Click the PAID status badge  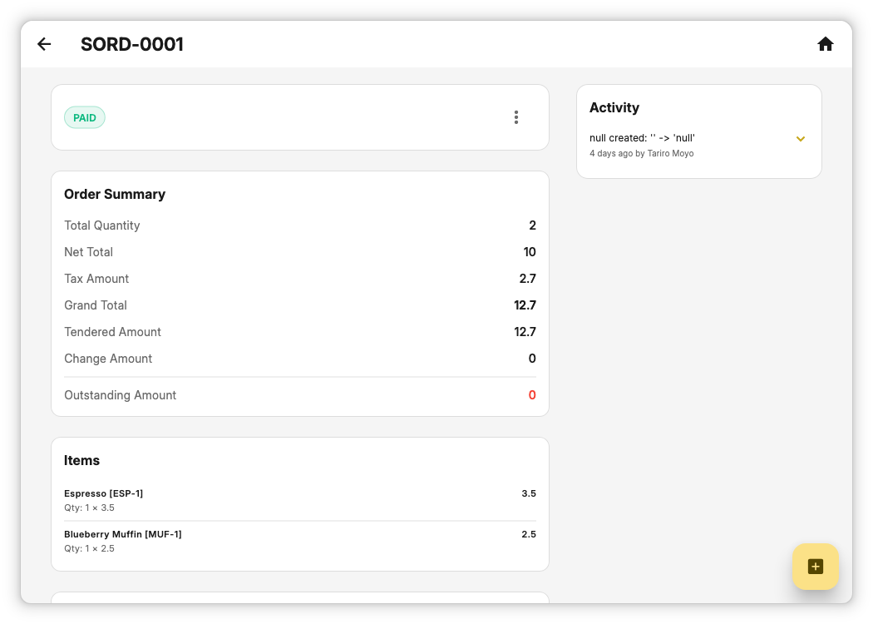[x=85, y=117]
